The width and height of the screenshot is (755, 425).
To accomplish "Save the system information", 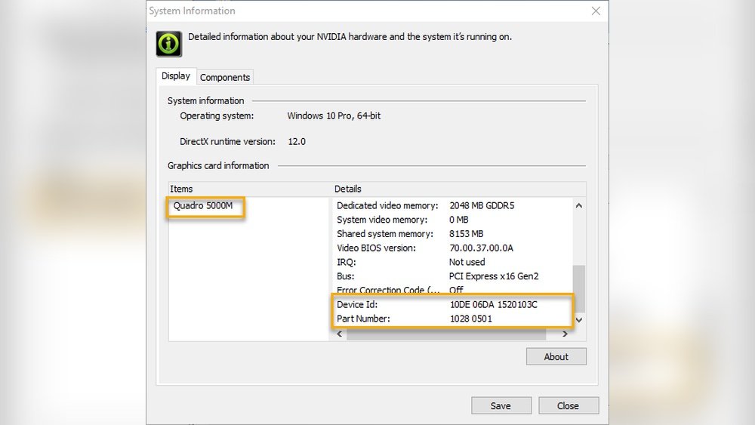I will pos(501,405).
